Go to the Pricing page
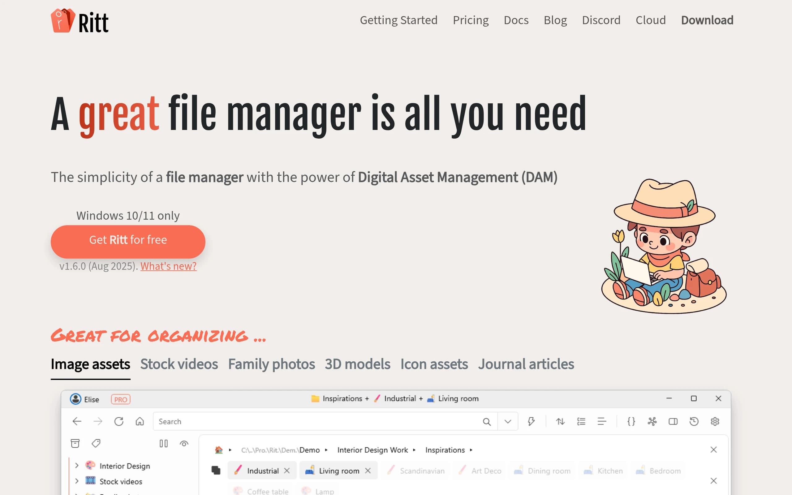Screen dimensions: 792x495 pyautogui.click(x=471, y=20)
